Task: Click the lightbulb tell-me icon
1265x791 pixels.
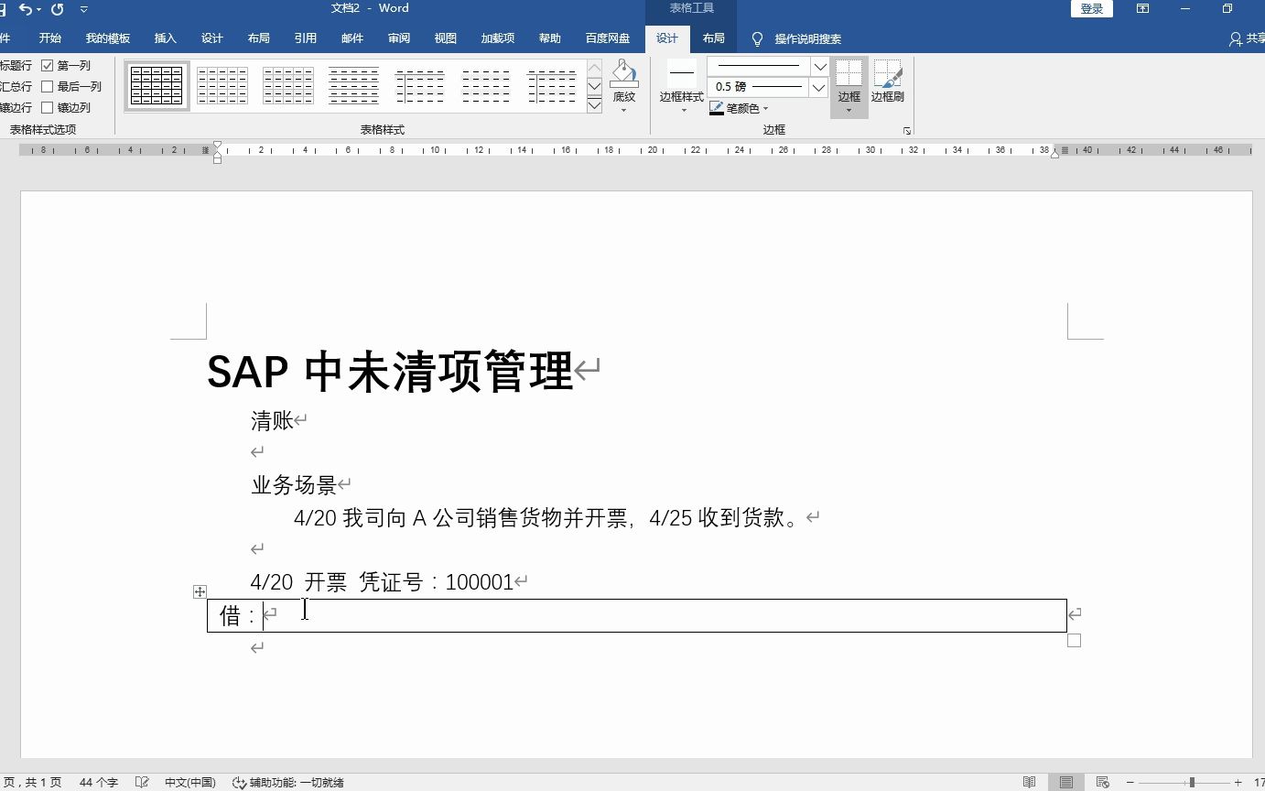Action: pos(757,39)
